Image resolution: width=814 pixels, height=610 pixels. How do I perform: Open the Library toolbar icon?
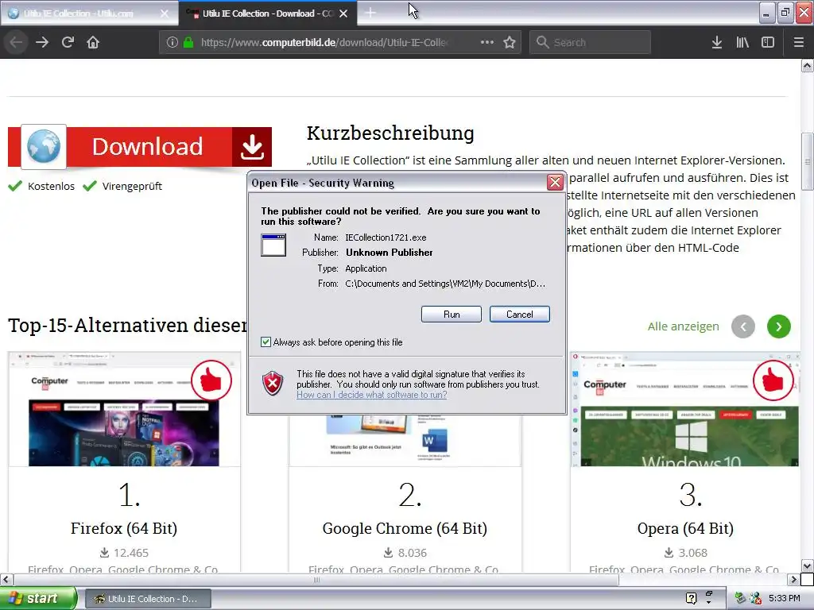(742, 42)
